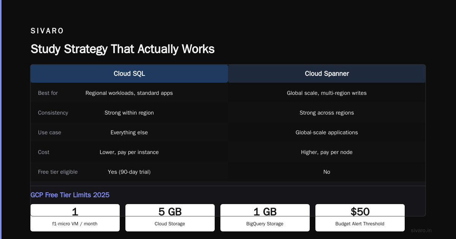Click Regional workloads, standard apps cell
The image size is (456, 239).
click(129, 93)
